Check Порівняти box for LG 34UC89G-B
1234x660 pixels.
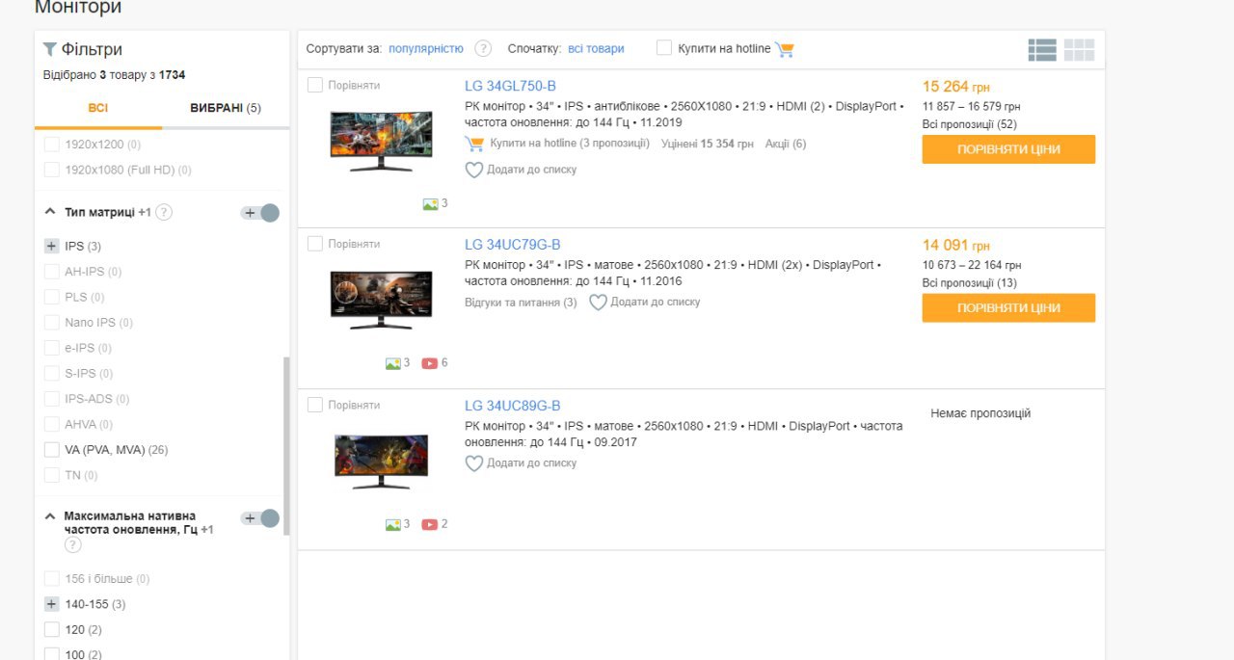[x=315, y=405]
